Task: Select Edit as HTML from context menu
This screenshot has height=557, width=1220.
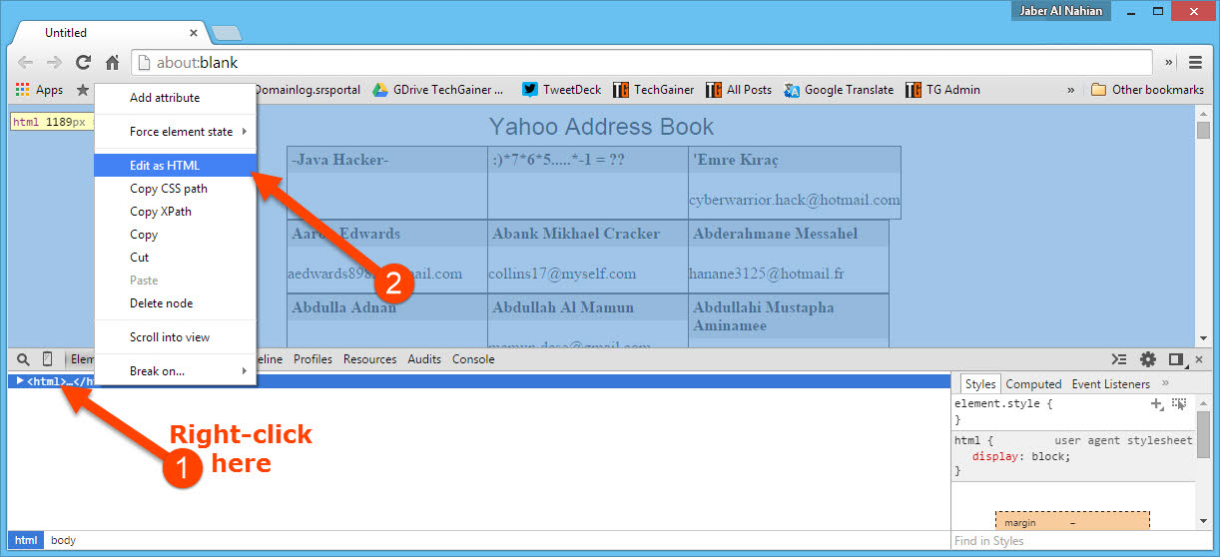Action: click(x=165, y=166)
